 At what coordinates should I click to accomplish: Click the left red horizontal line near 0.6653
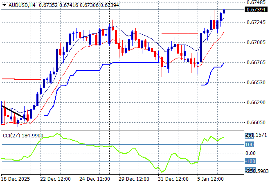point(20,79)
